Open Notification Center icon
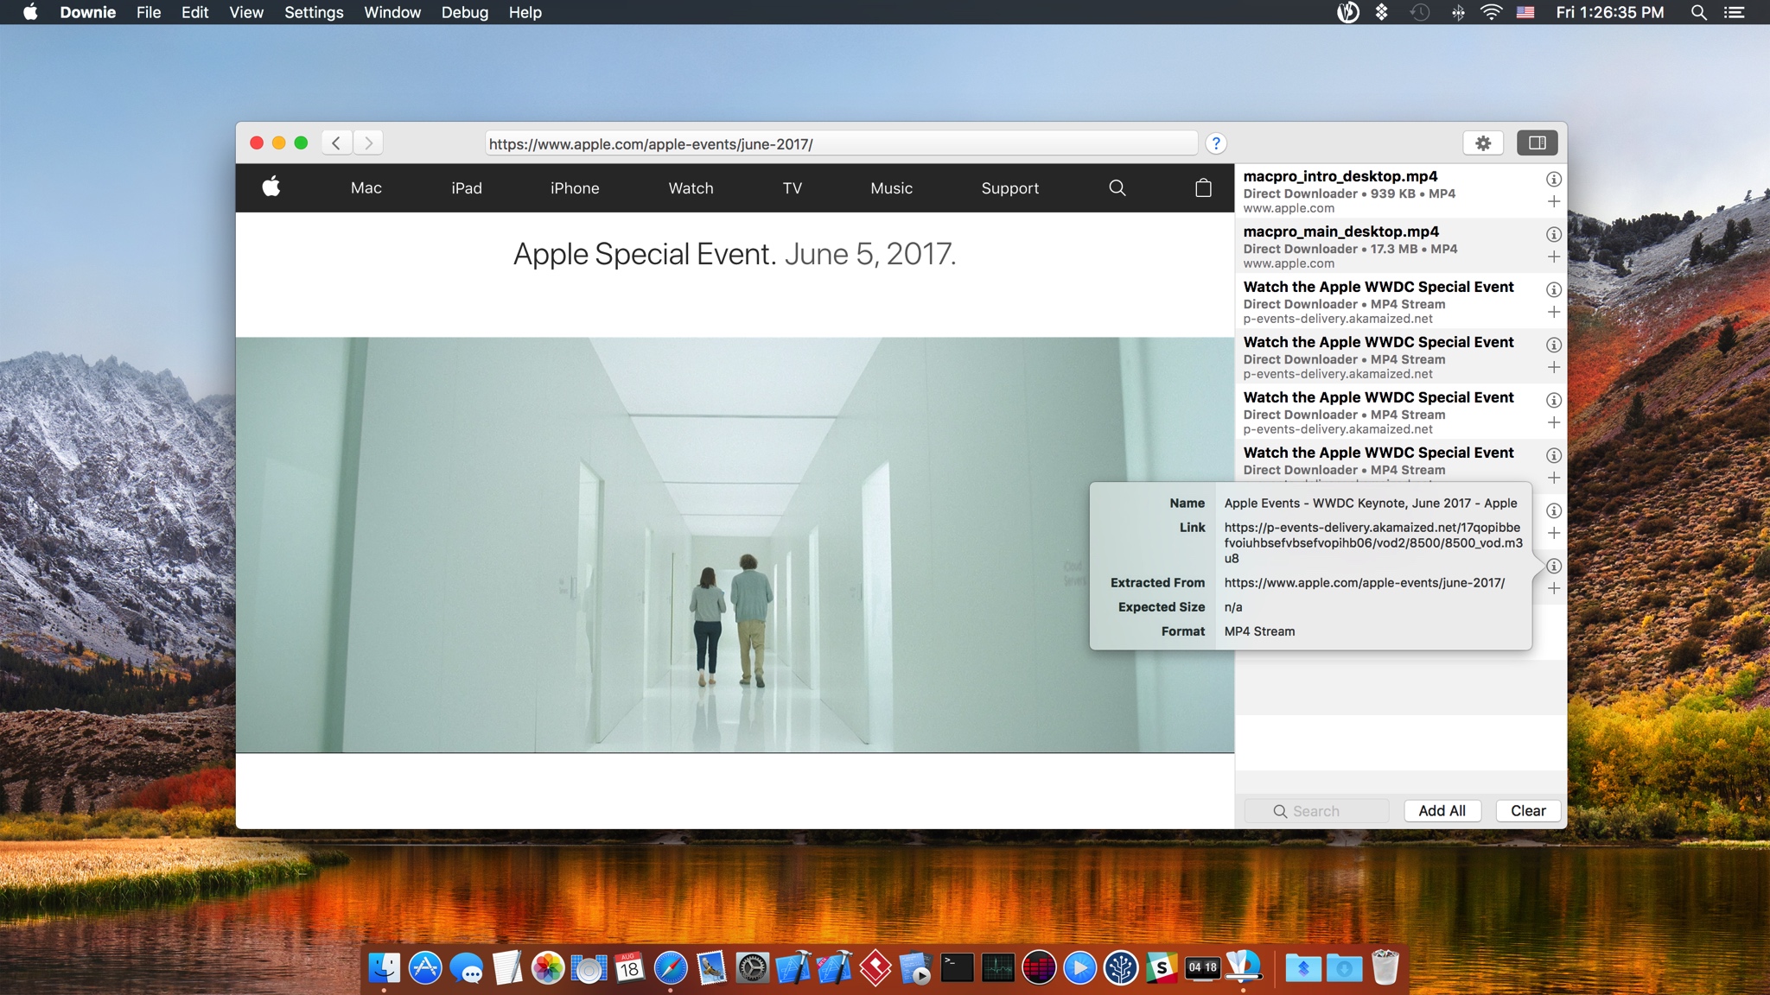Image resolution: width=1770 pixels, height=995 pixels. (1735, 12)
